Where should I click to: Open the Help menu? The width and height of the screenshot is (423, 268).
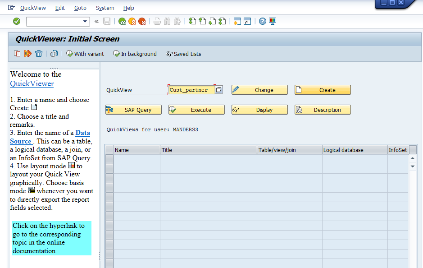129,8
